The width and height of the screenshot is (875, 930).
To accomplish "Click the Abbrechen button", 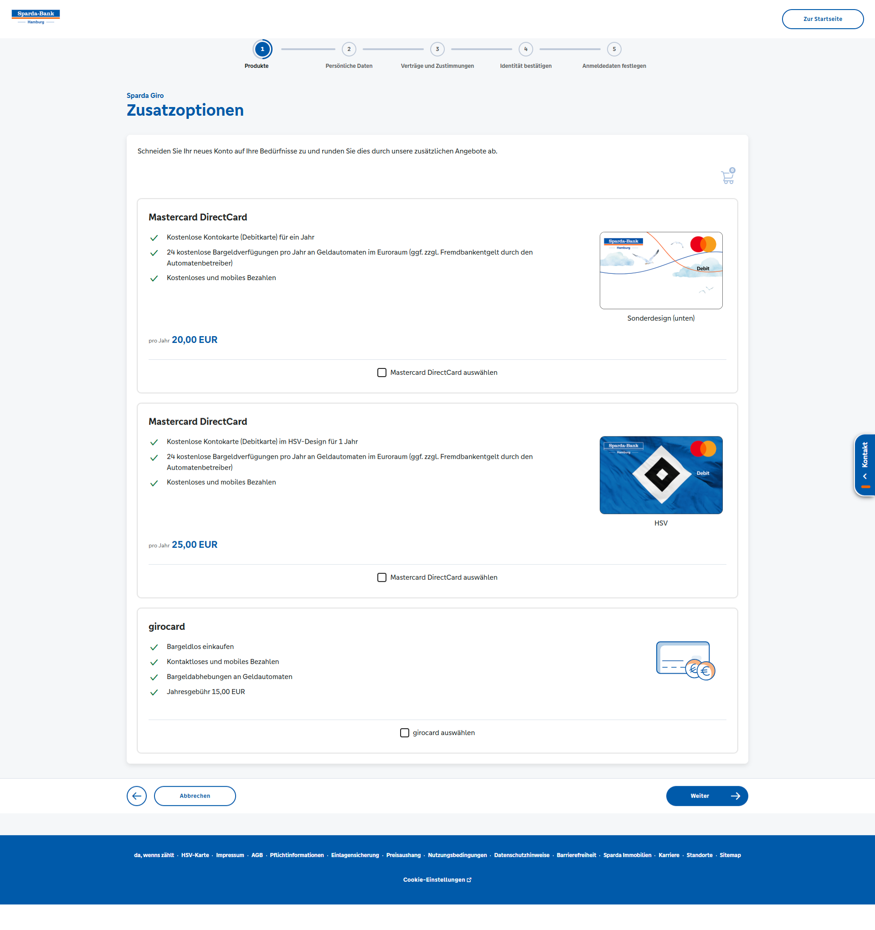I will click(x=195, y=796).
